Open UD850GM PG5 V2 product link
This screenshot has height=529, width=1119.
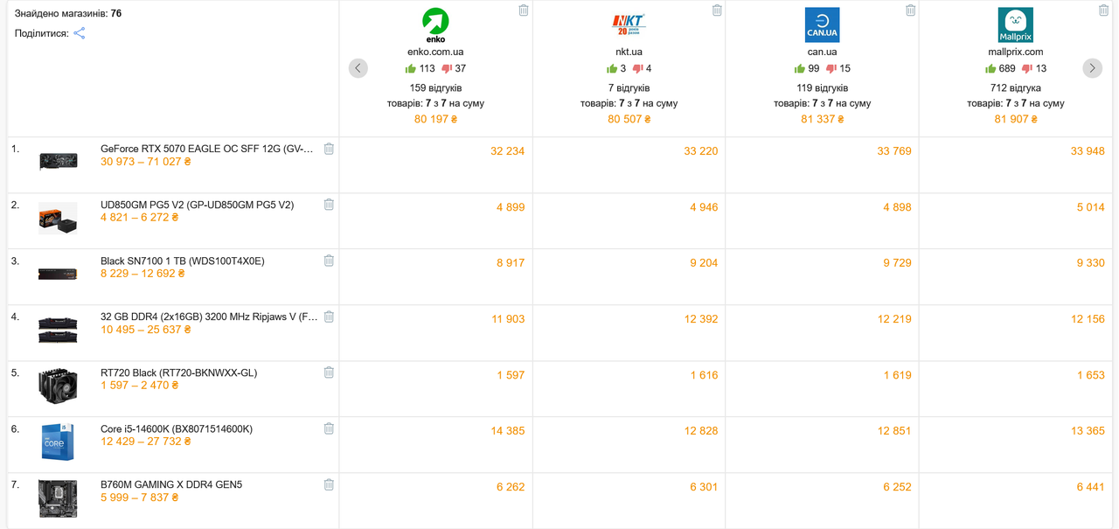pos(198,205)
